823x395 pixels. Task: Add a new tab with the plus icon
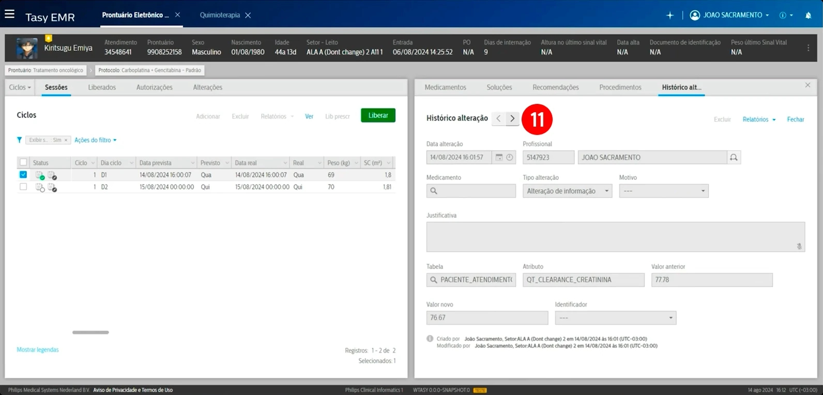click(670, 15)
